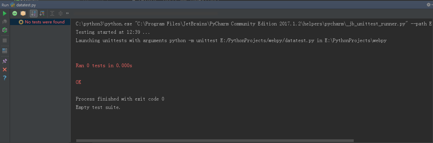Open help via blue question mark
Viewport: 433px width, 143px height.
[5, 78]
